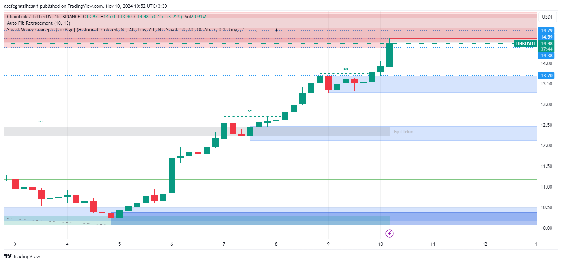This screenshot has width=562, height=263.
Task: Click the close value C14.48
Action: tap(141, 17)
